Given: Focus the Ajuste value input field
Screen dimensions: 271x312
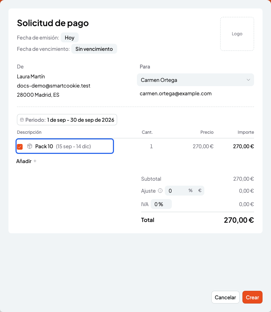Looking at the screenshot, I should [176, 191].
